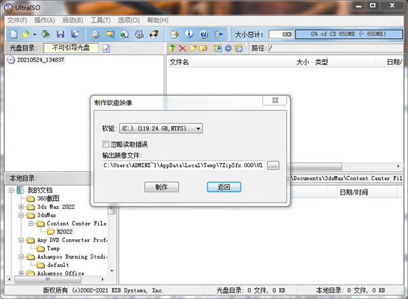The image size is (408, 299).
Task: Click the Open file folder icon
Action: [x=26, y=35]
